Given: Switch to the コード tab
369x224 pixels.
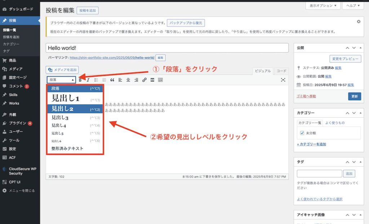Looking at the screenshot, I should click(281, 71).
